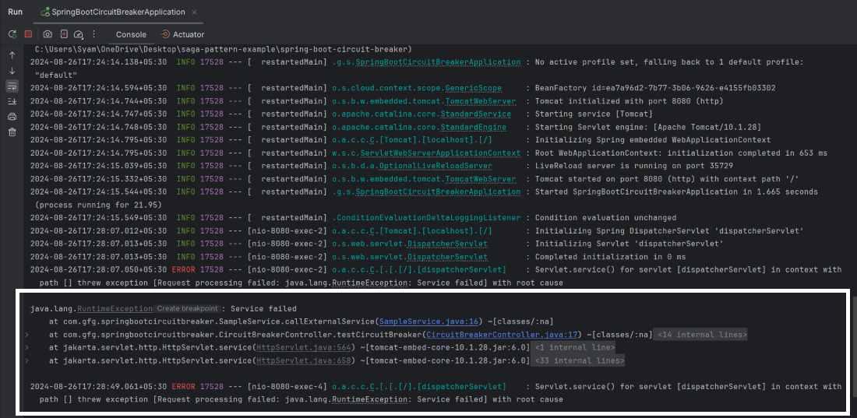Click the first ERROR label at 17:28:07.050

(183, 269)
